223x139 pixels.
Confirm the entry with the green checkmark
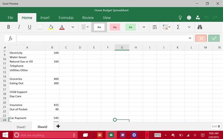click(214, 38)
